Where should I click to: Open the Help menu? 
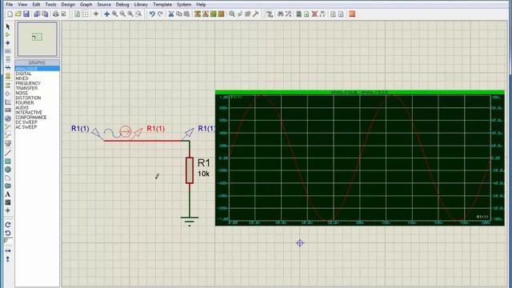201,5
